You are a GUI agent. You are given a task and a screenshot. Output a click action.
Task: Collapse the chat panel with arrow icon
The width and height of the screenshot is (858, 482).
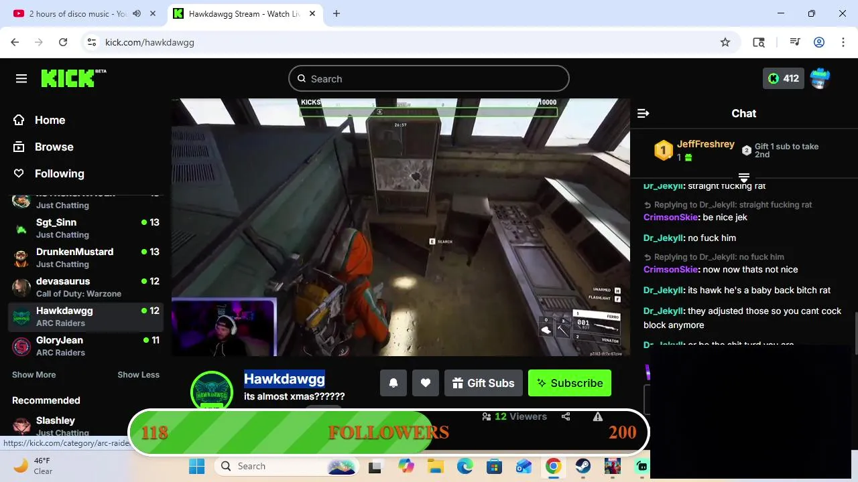643,114
